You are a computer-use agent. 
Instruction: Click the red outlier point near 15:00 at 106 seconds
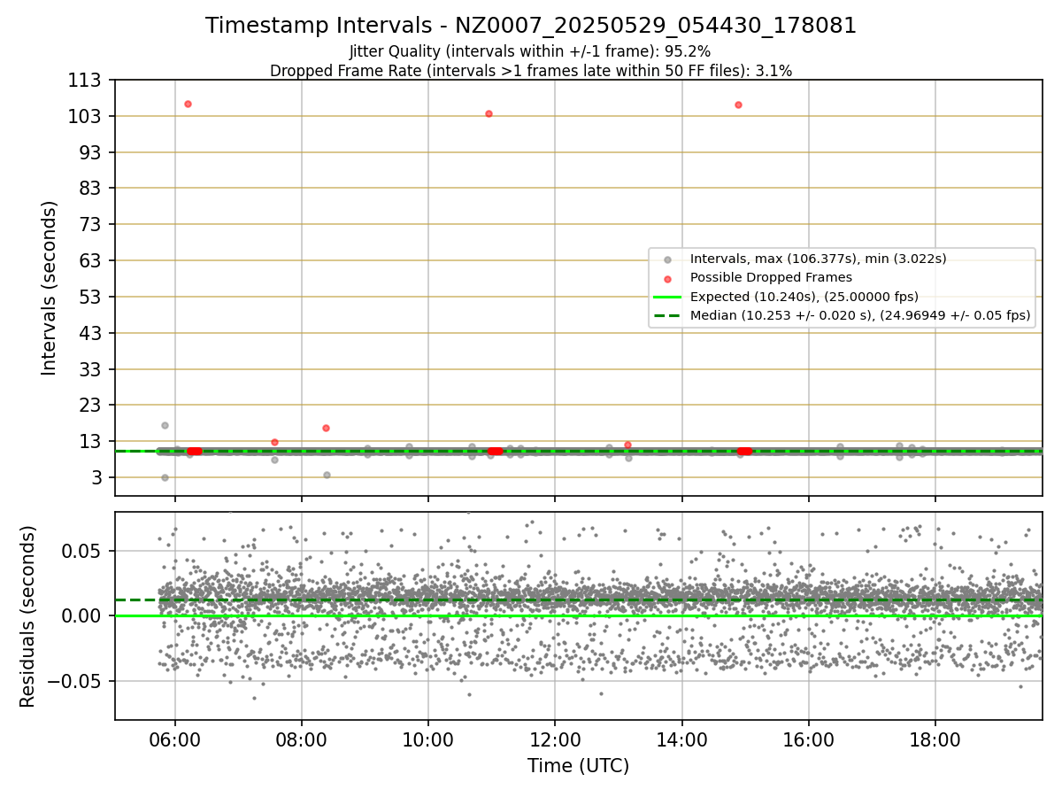(x=738, y=104)
